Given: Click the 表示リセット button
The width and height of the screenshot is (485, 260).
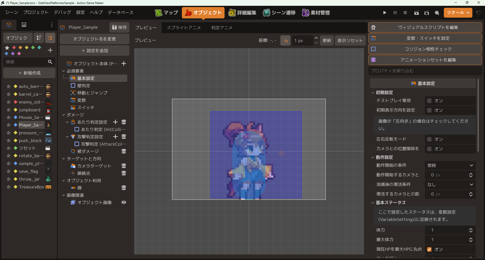Looking at the screenshot, I should pyautogui.click(x=350, y=41).
